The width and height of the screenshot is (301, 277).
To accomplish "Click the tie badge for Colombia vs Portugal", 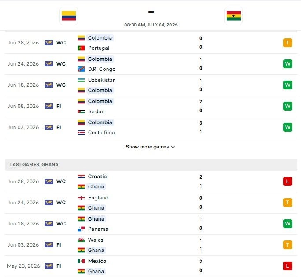I will pos(288,43).
